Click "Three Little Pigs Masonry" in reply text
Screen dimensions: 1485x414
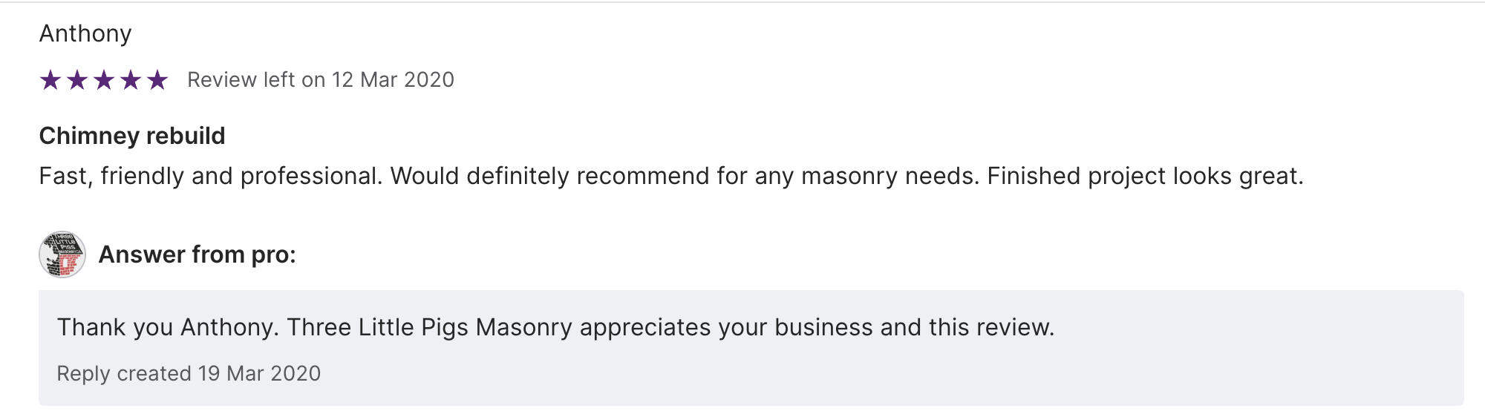pyautogui.click(x=429, y=328)
